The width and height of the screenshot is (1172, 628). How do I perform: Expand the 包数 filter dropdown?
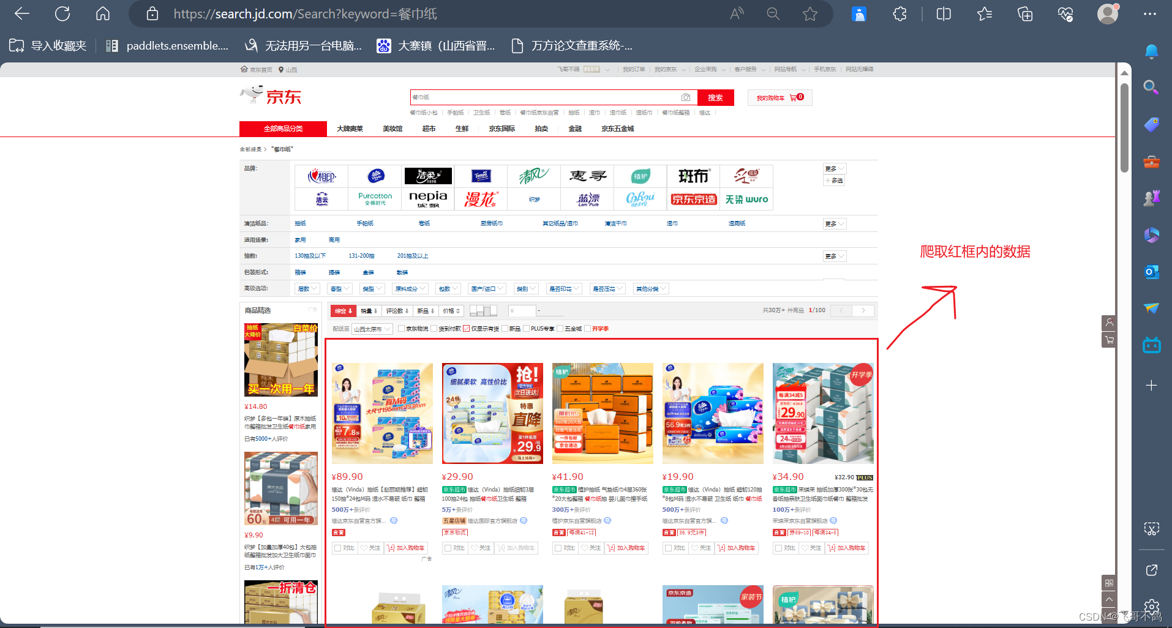pos(448,288)
